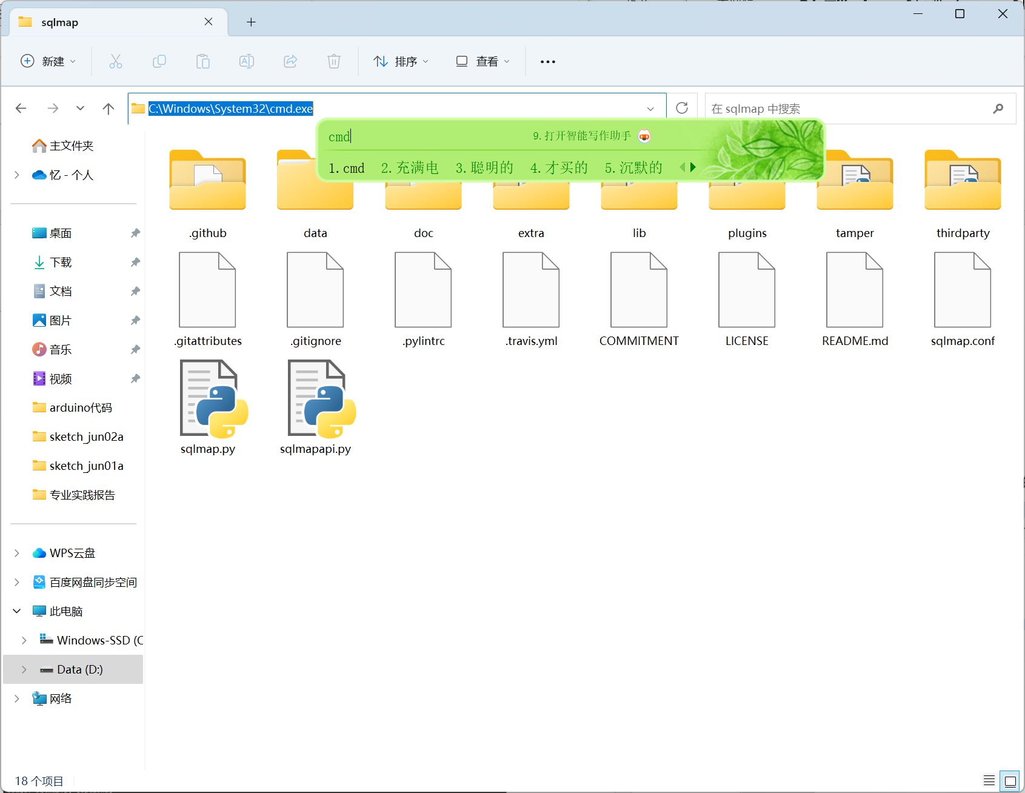Go up one folder level
The width and height of the screenshot is (1025, 793).
[109, 108]
